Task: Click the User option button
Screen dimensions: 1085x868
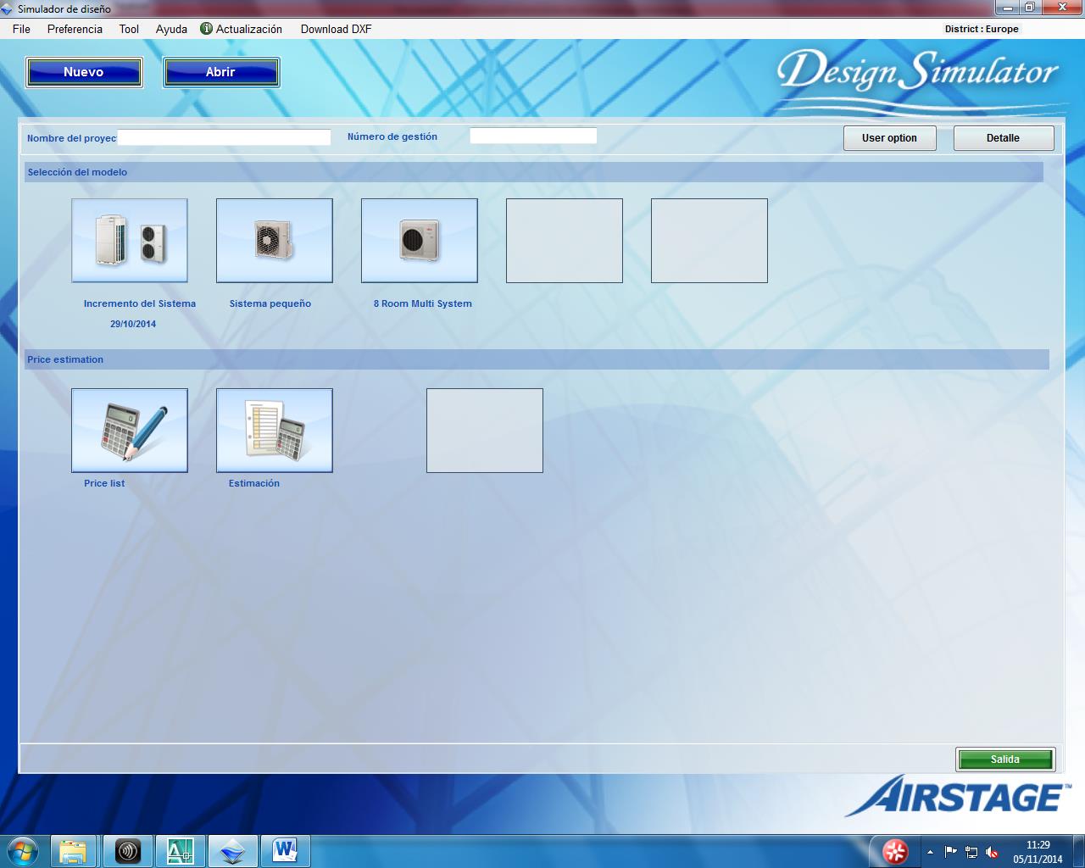Action: tap(889, 138)
